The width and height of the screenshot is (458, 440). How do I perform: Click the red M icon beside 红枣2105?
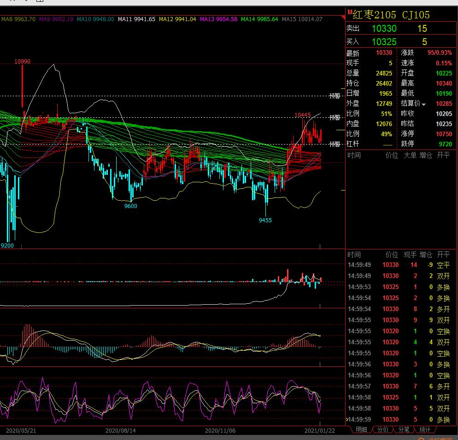[350, 12]
